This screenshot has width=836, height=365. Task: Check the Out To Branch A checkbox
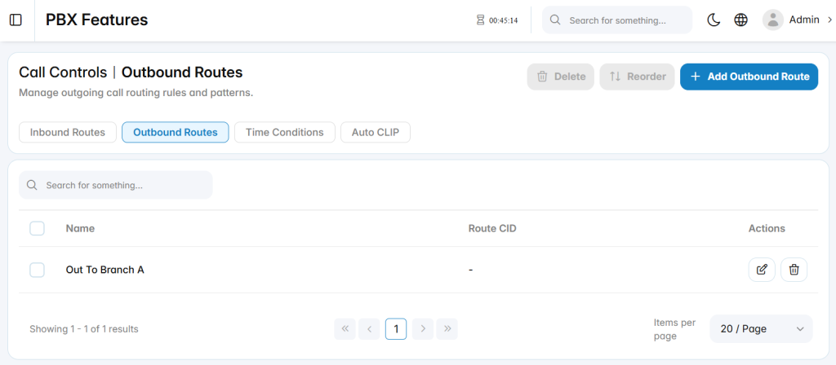(x=37, y=270)
